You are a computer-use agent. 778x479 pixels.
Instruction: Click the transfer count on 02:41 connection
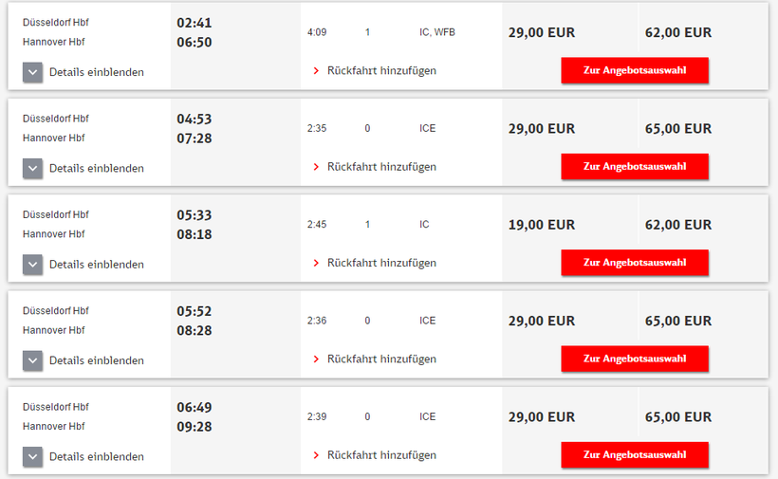[x=367, y=32]
